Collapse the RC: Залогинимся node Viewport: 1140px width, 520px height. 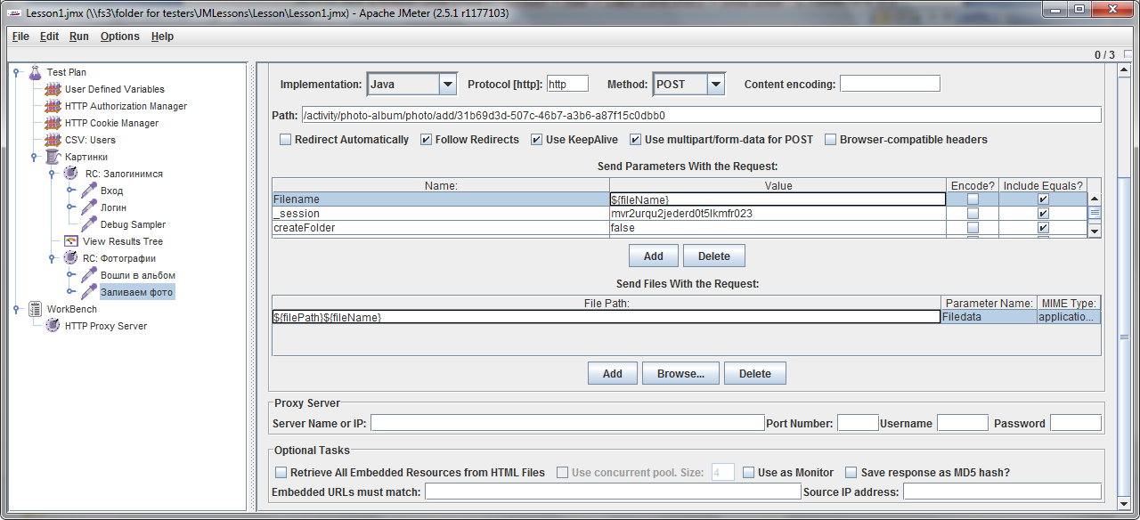(53, 174)
